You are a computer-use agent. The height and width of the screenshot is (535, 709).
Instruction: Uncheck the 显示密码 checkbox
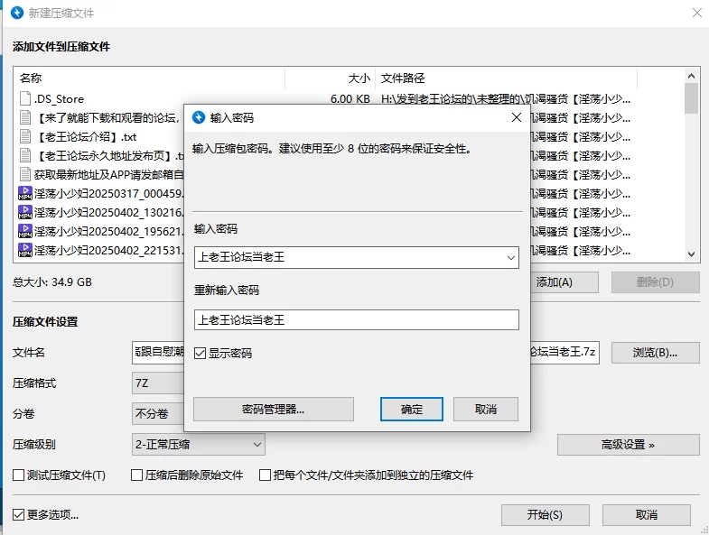(200, 353)
